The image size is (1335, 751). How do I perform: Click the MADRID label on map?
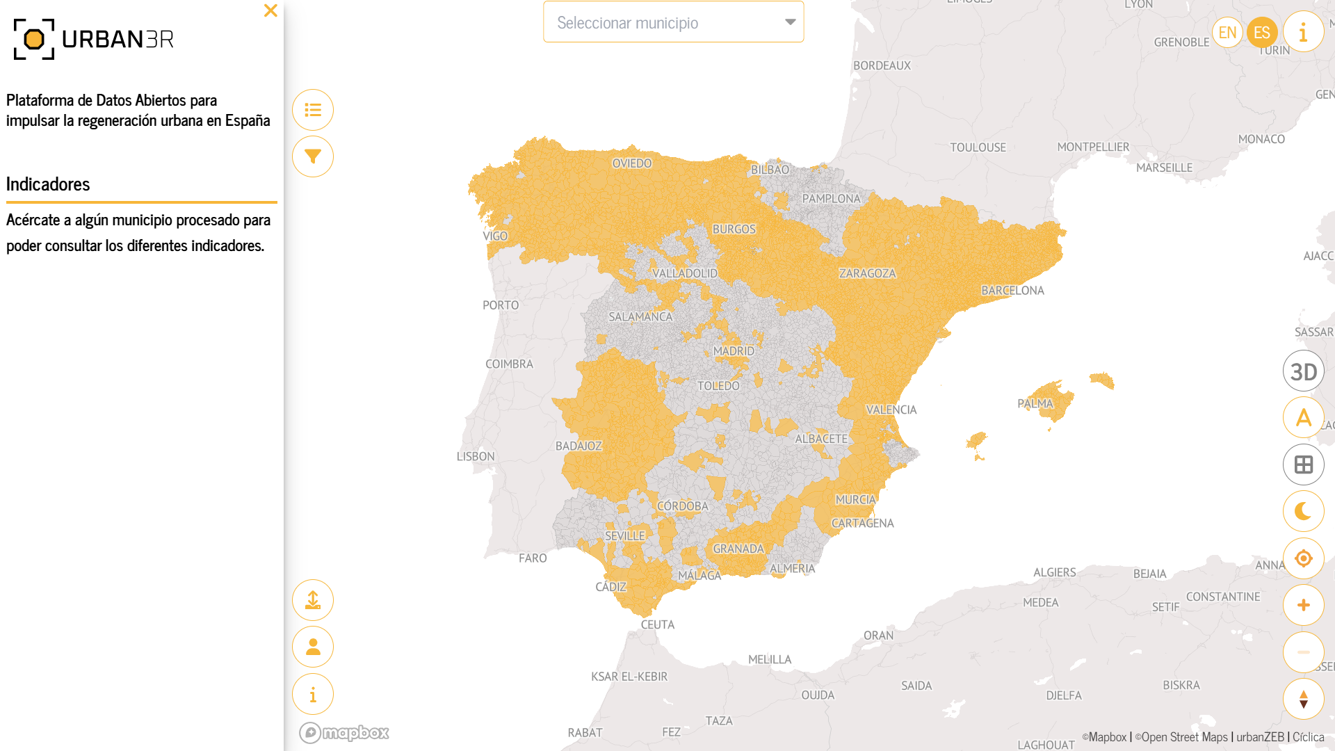pos(734,351)
